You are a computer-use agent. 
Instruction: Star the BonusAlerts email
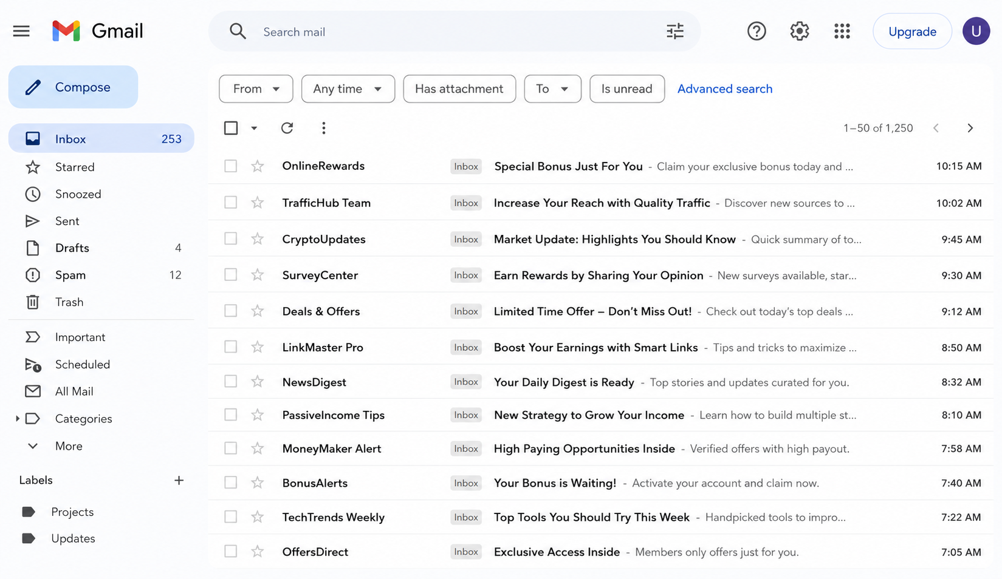[x=258, y=482]
